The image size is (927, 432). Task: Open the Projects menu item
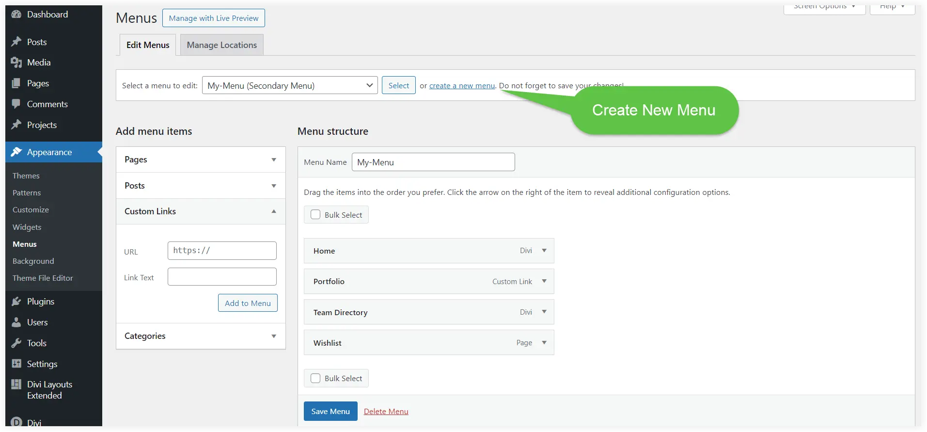point(42,125)
